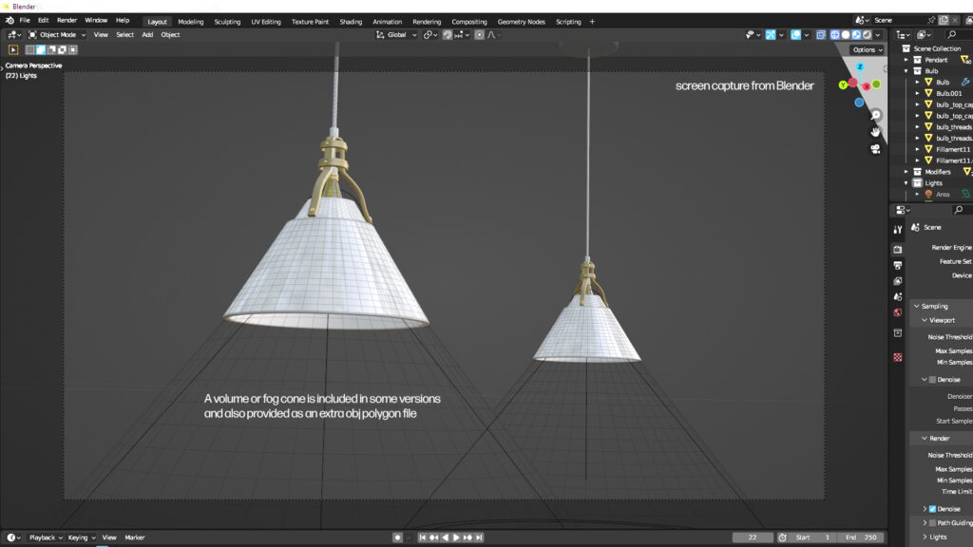The image size is (973, 547).
Task: Click the viewport Options button
Action: coord(867,49)
